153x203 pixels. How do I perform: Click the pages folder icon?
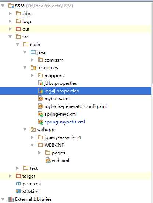pyautogui.click(x=48, y=153)
